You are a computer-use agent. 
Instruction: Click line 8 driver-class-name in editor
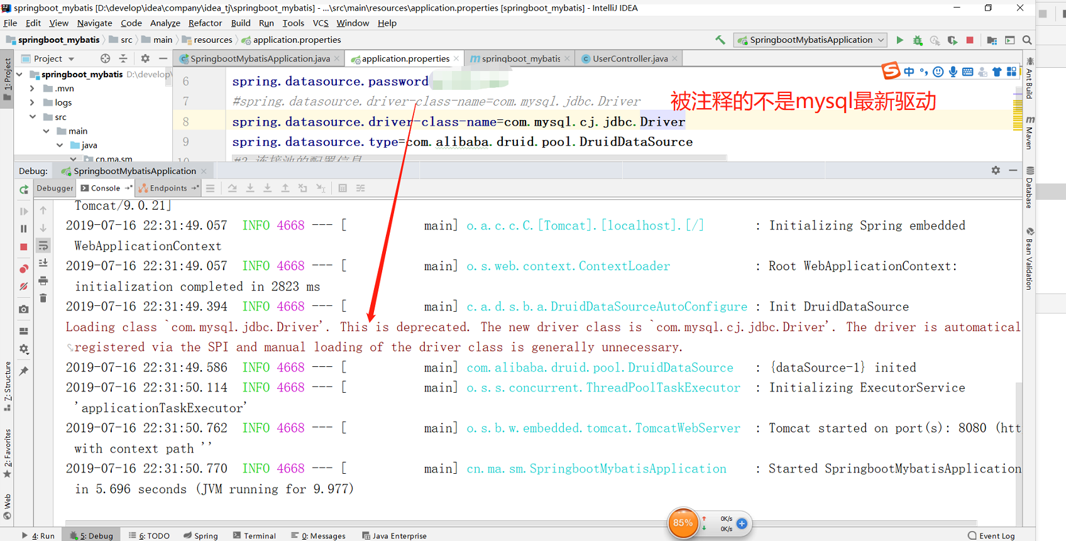point(459,122)
